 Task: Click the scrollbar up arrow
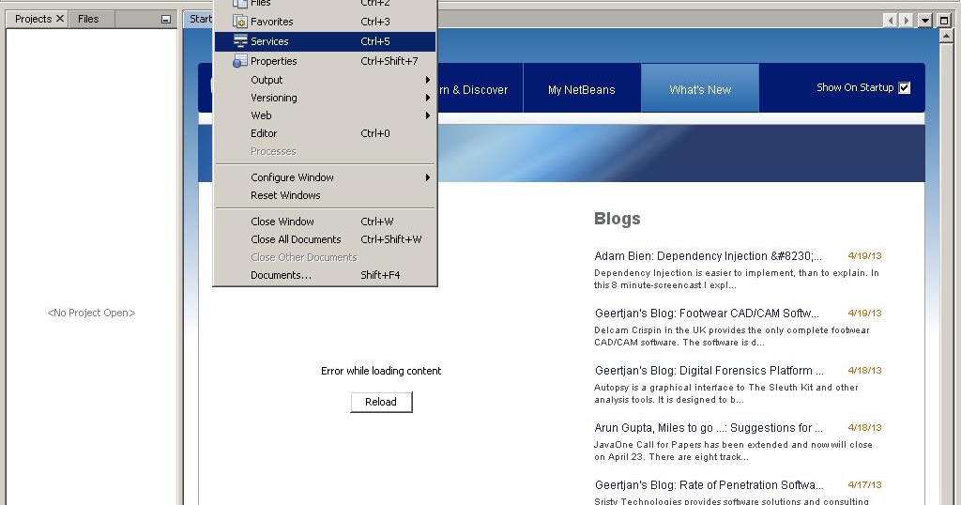946,37
